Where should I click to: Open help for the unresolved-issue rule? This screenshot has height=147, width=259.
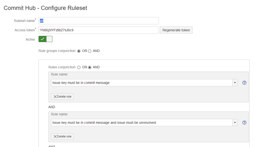(x=244, y=123)
